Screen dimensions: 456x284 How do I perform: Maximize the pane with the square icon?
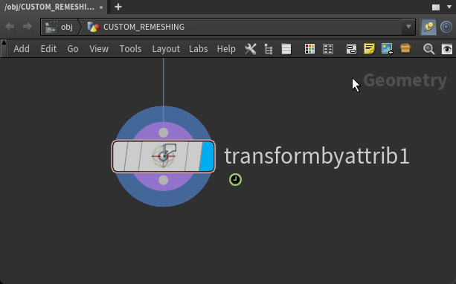coord(436,7)
